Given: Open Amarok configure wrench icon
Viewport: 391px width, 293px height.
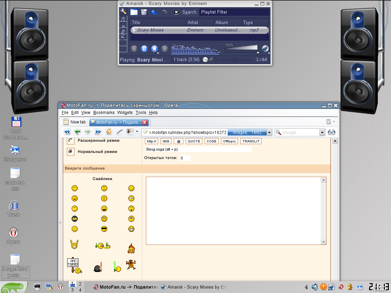Looking at the screenshot, I should (124, 12).
